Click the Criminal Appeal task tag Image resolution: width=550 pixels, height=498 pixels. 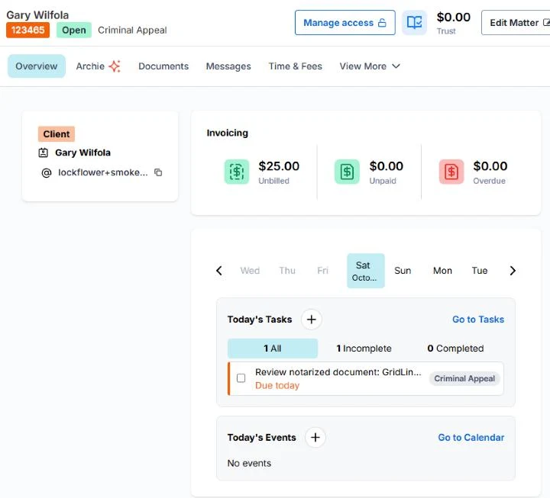pyautogui.click(x=464, y=378)
